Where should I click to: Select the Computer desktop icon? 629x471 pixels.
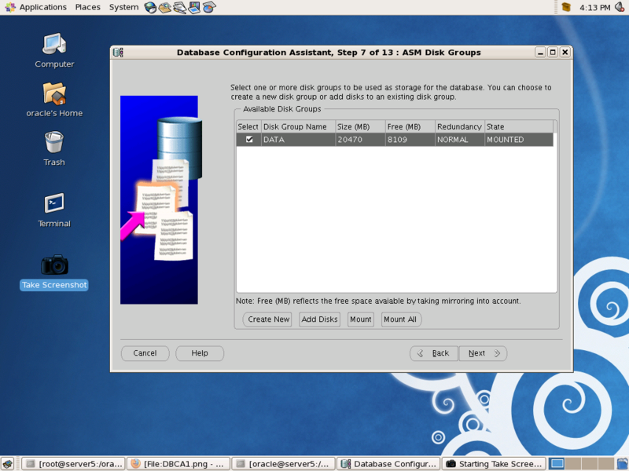click(x=54, y=50)
